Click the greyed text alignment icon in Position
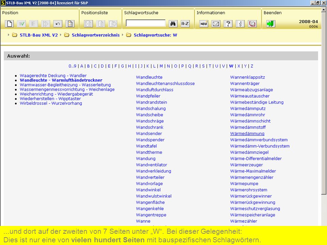This screenshot has height=245, width=327. [33, 24]
